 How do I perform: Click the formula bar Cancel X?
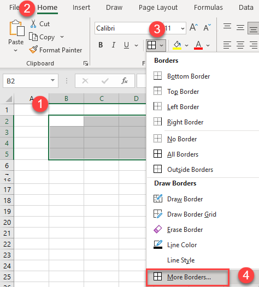tap(85, 81)
